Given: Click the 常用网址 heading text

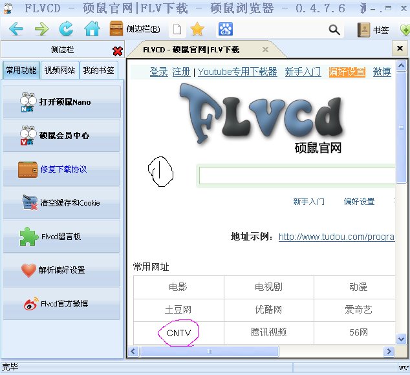Looking at the screenshot, I should point(151,267).
